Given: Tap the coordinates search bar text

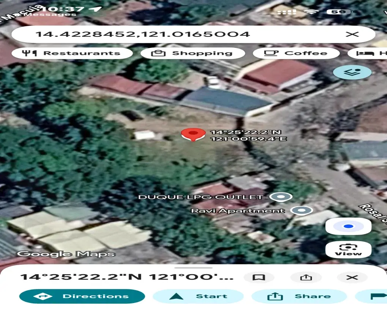Looking at the screenshot, I should coord(143,34).
